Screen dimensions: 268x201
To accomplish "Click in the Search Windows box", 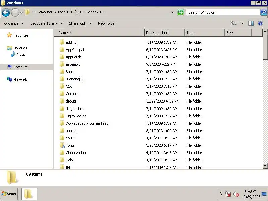I will [223, 12].
